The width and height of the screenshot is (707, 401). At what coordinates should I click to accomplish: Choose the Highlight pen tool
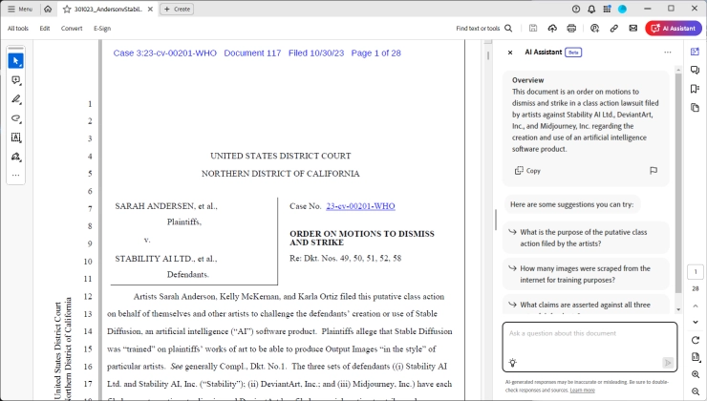(x=16, y=99)
